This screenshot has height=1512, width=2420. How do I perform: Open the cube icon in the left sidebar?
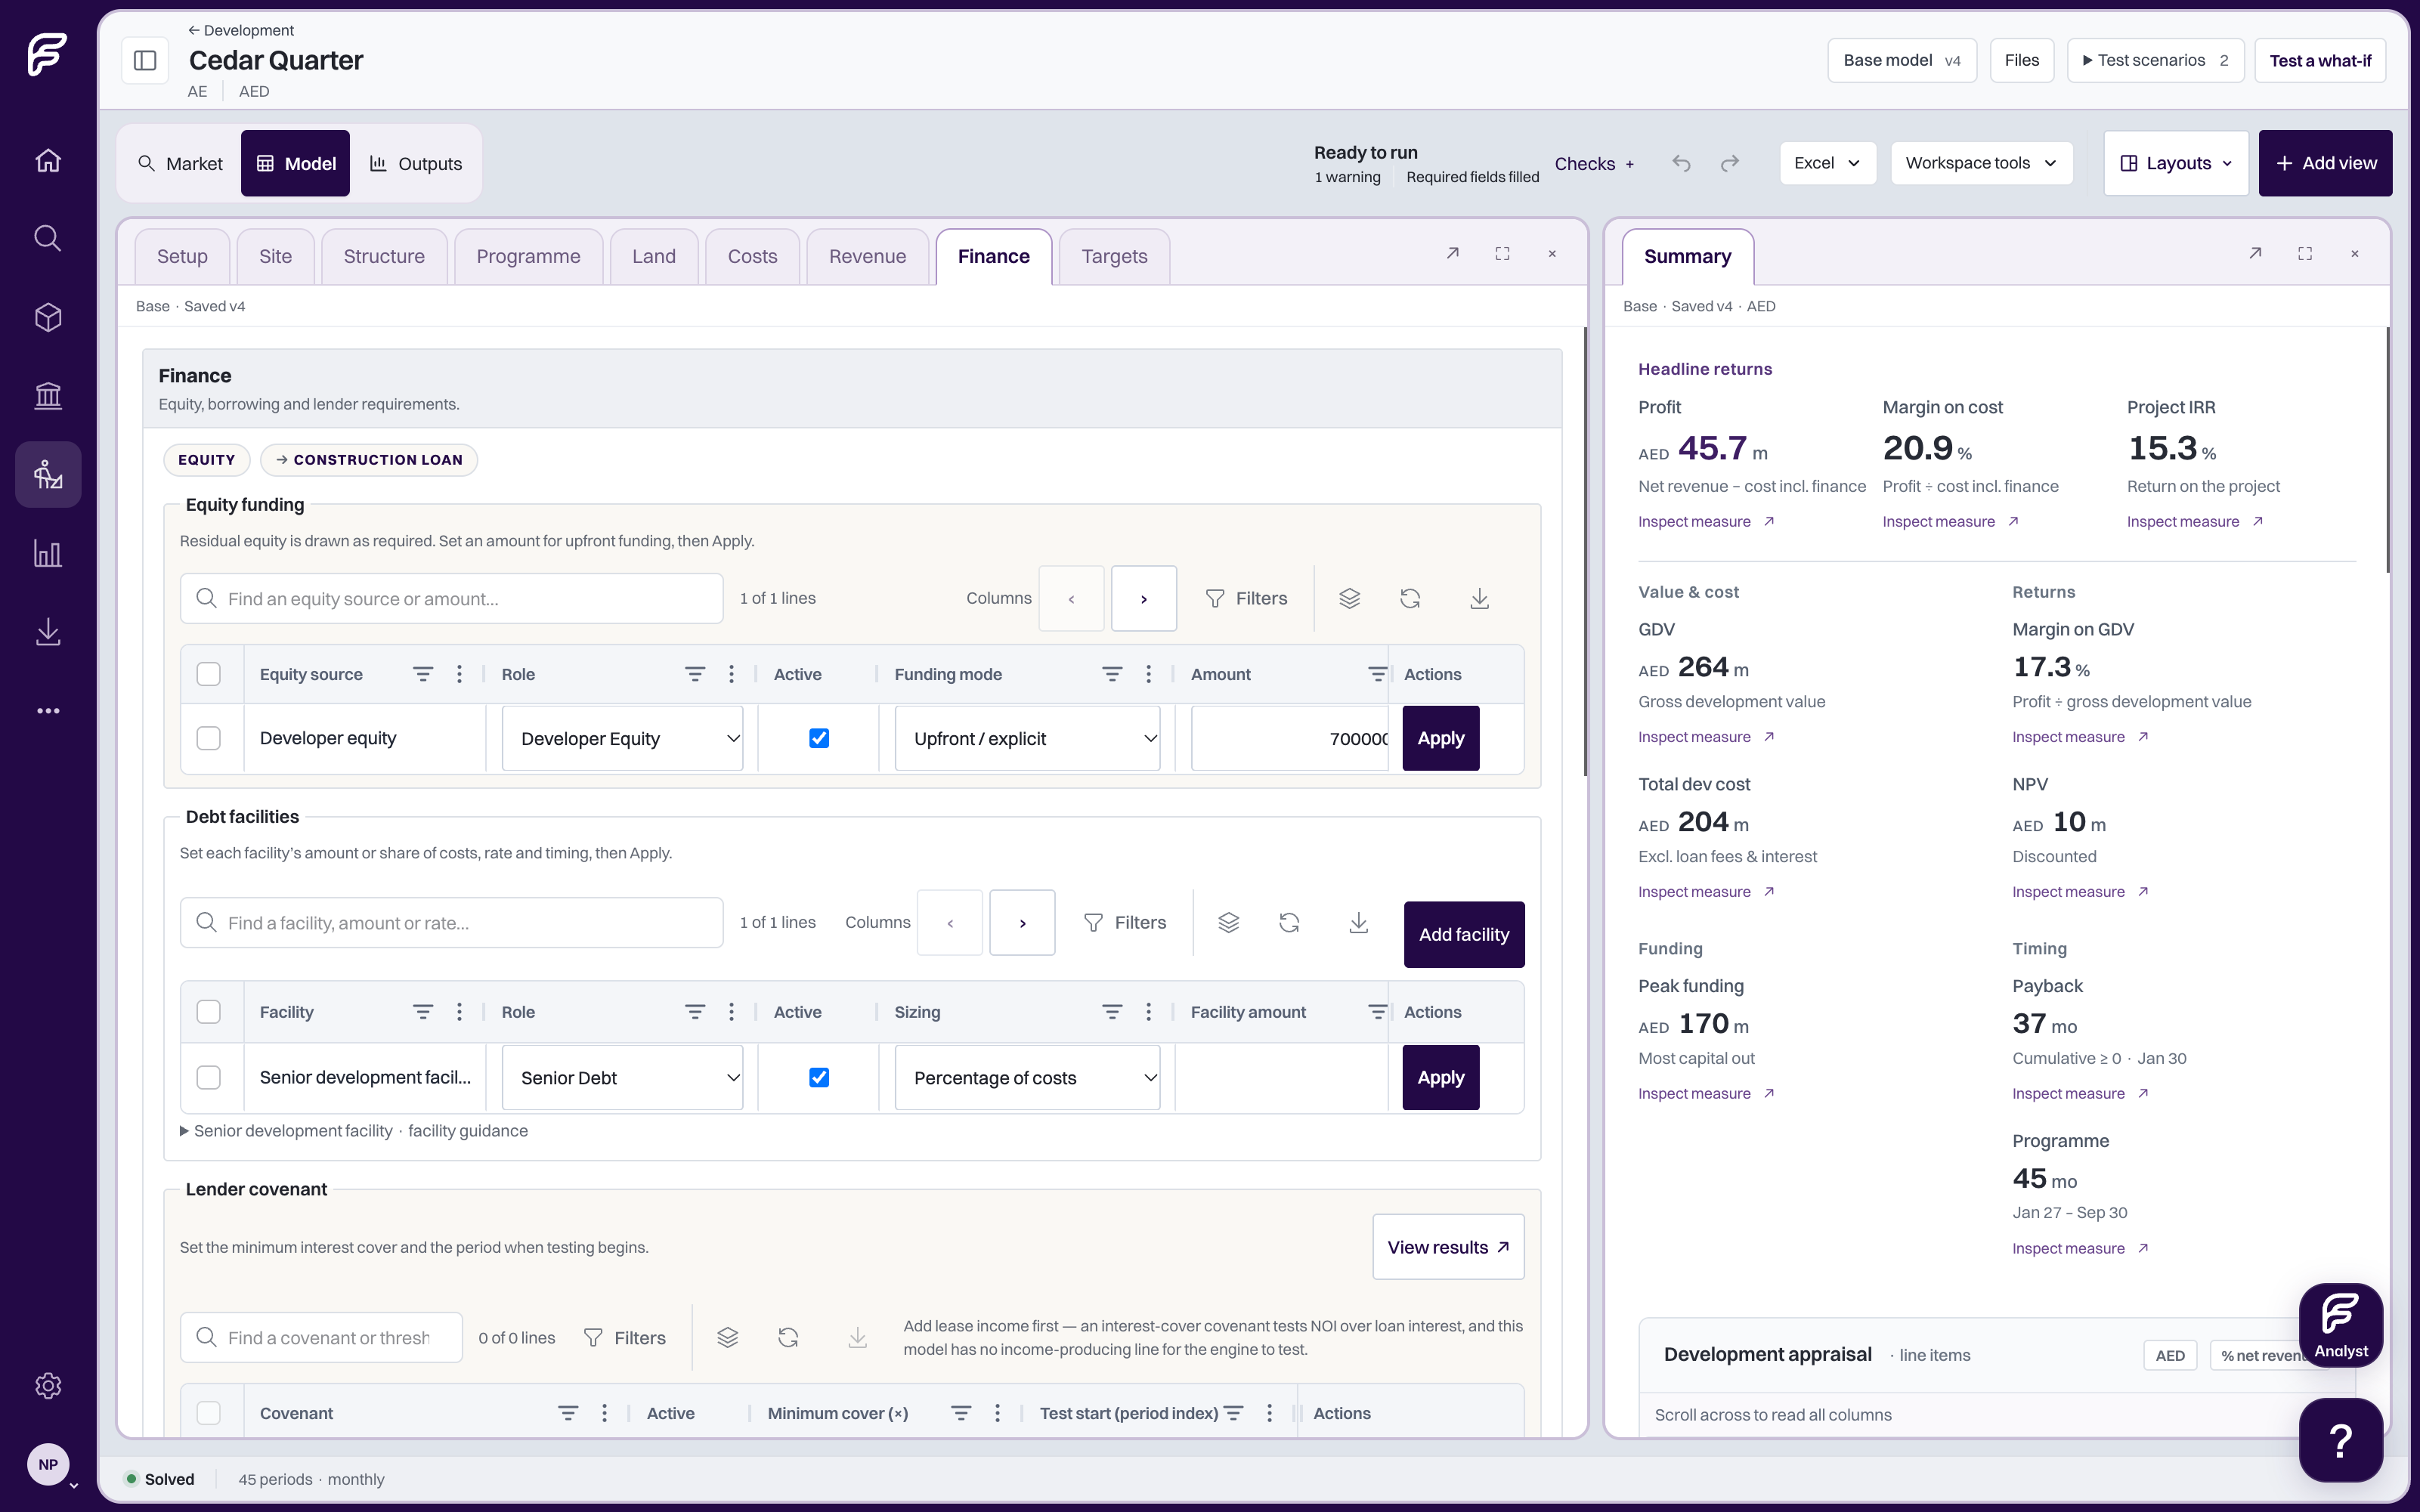point(48,317)
